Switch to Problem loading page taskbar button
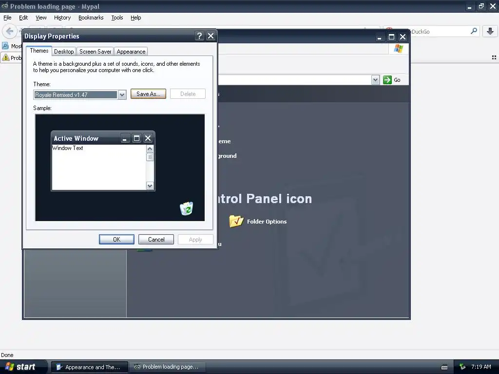 (167, 367)
